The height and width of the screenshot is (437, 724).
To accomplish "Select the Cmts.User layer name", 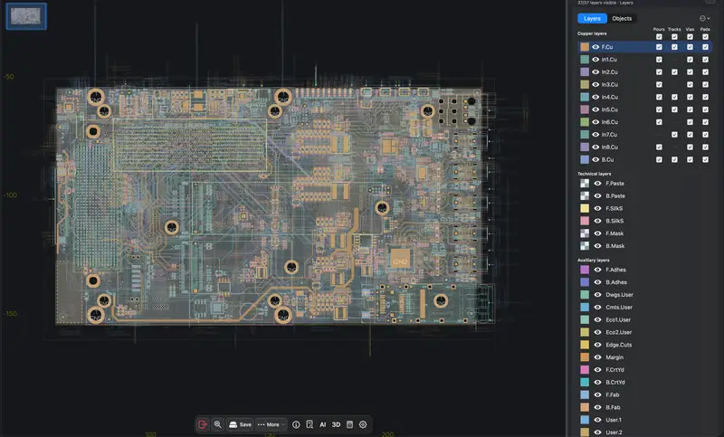I will click(x=619, y=307).
